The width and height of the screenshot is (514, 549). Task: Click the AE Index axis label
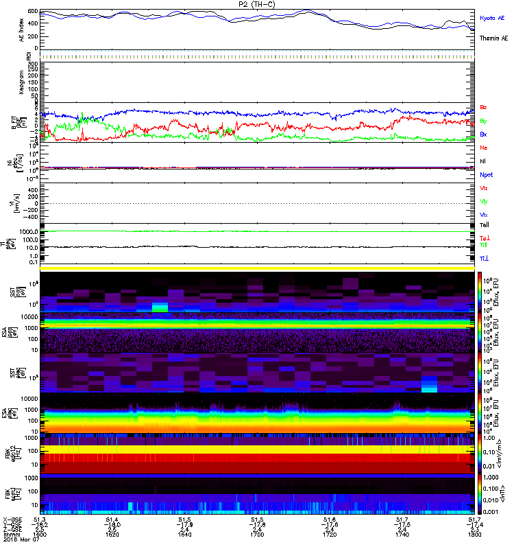point(22,30)
